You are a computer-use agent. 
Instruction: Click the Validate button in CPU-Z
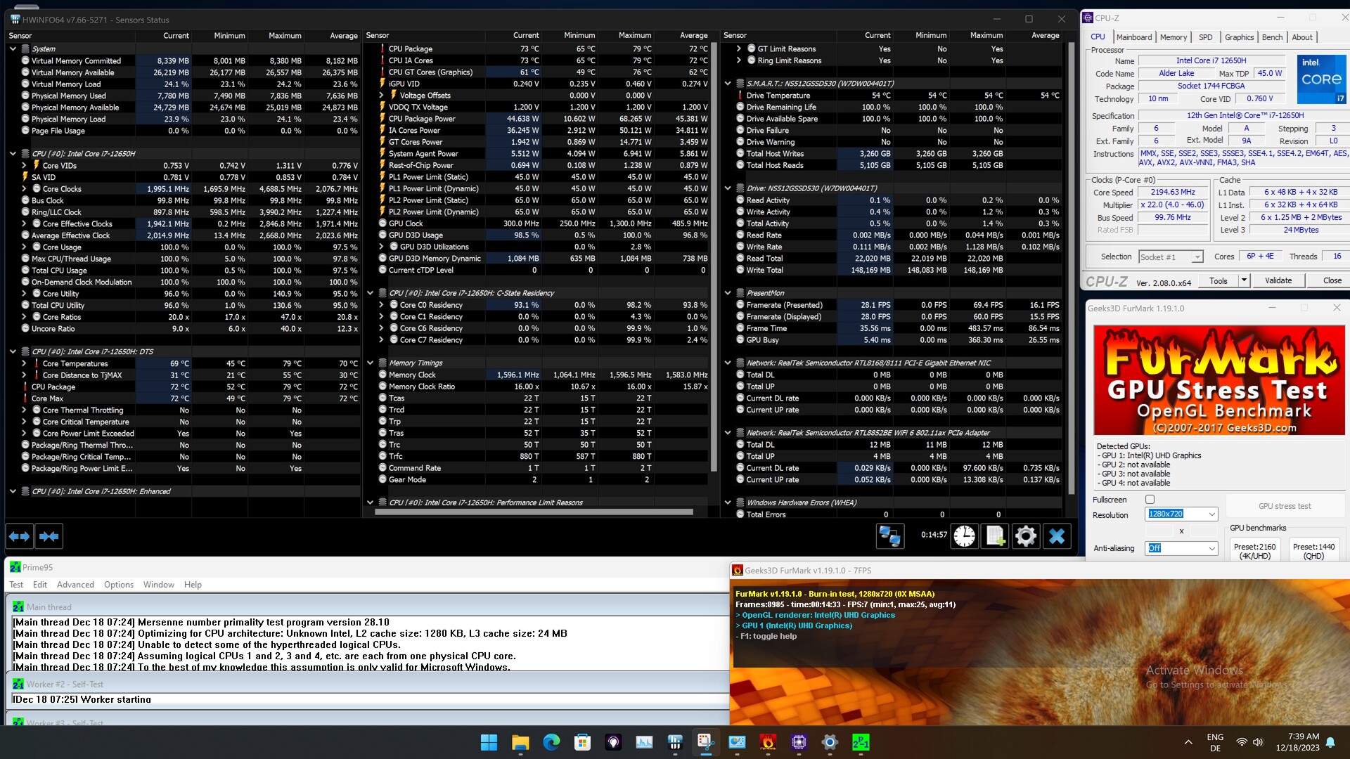point(1278,280)
